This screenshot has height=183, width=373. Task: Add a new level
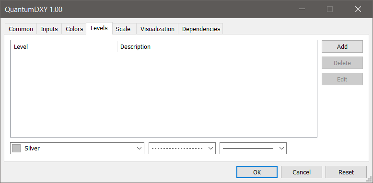click(x=342, y=46)
